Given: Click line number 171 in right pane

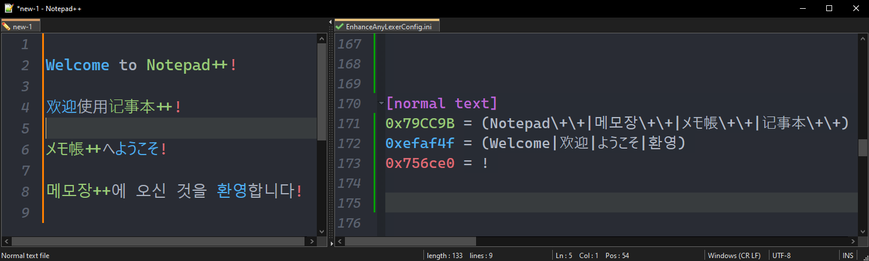Looking at the screenshot, I should (350, 124).
